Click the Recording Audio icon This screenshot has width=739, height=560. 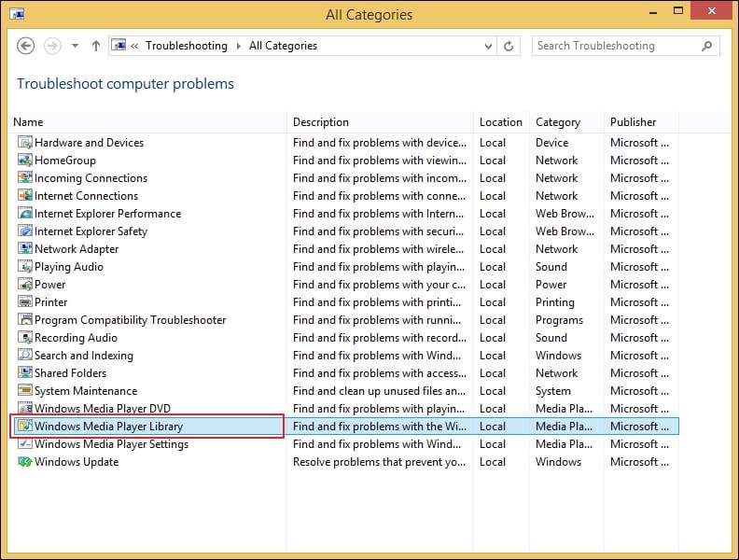[25, 338]
